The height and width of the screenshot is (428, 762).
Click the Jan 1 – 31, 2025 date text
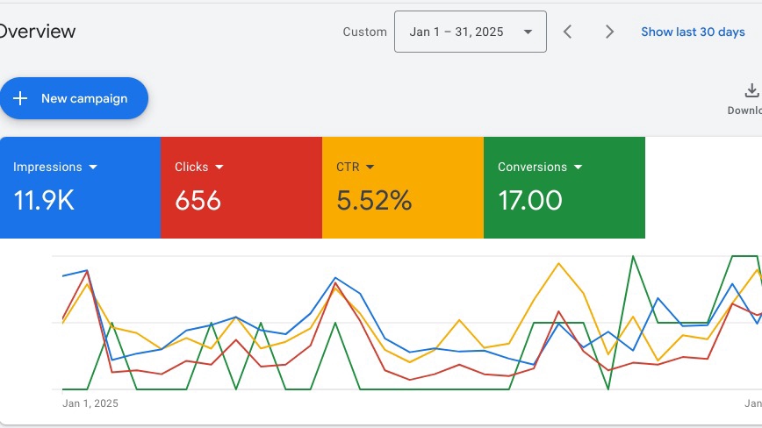456,32
